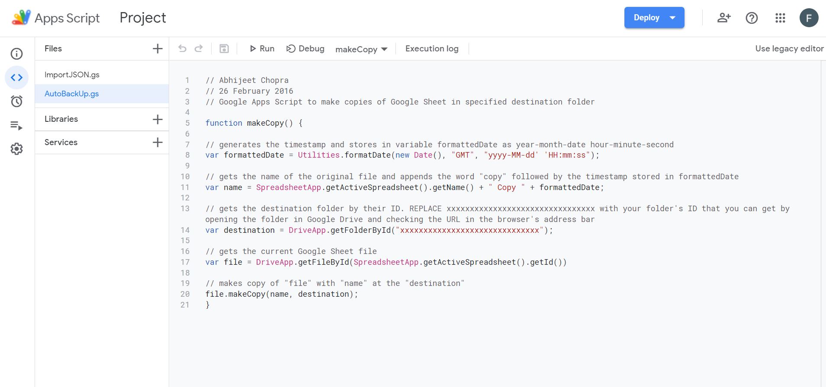Select the Editor code icon in sidebar
This screenshot has height=387, width=826.
tap(16, 78)
